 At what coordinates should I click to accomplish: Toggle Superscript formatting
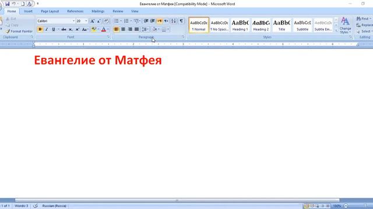click(78, 30)
